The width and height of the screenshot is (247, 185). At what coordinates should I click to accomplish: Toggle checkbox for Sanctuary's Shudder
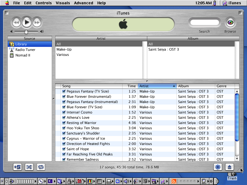64,133
